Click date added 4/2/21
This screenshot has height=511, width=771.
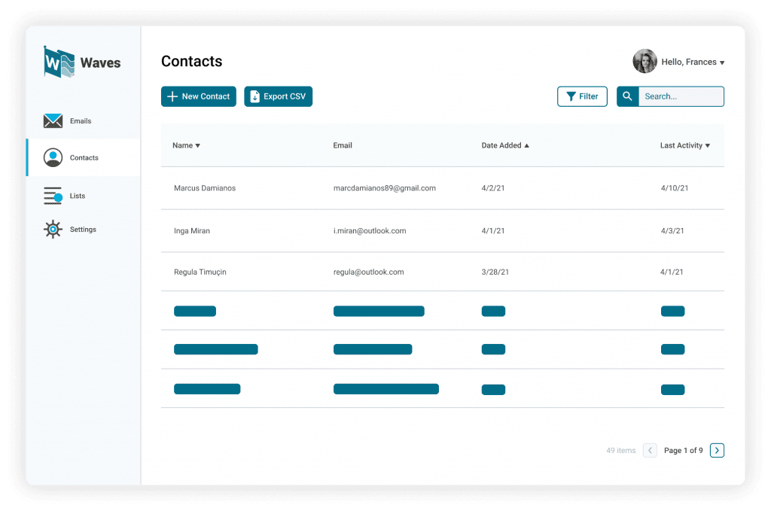[493, 188]
